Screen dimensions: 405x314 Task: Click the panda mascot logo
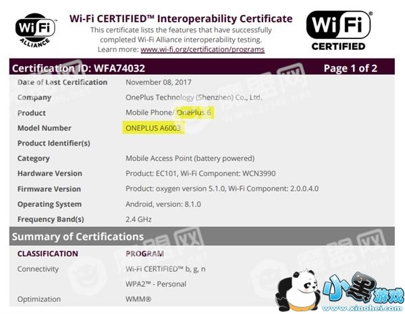(298, 290)
